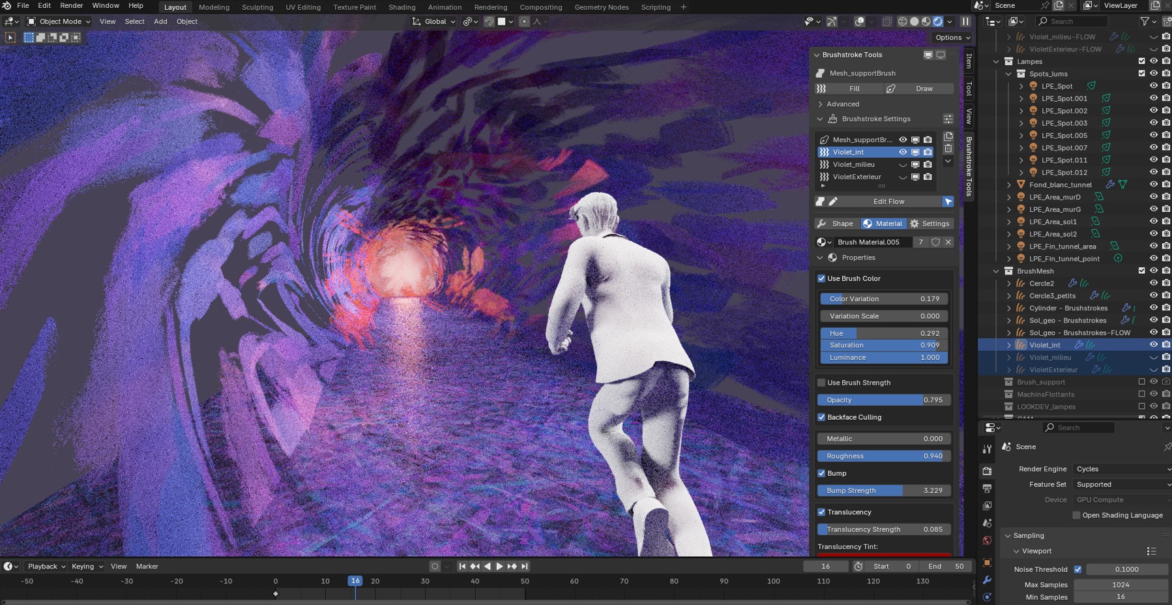Jump to the timeline end frame

(x=525, y=567)
